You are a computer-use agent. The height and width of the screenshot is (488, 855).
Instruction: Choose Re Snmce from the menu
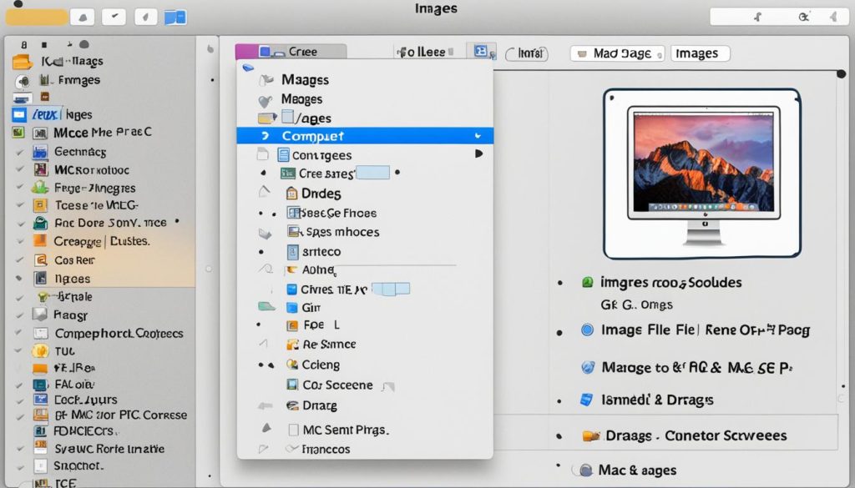point(329,345)
